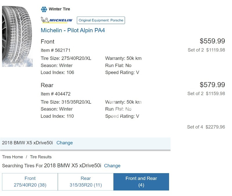Click Tire Results breadcrumb
This screenshot has width=232, height=196.
(x=41, y=157)
